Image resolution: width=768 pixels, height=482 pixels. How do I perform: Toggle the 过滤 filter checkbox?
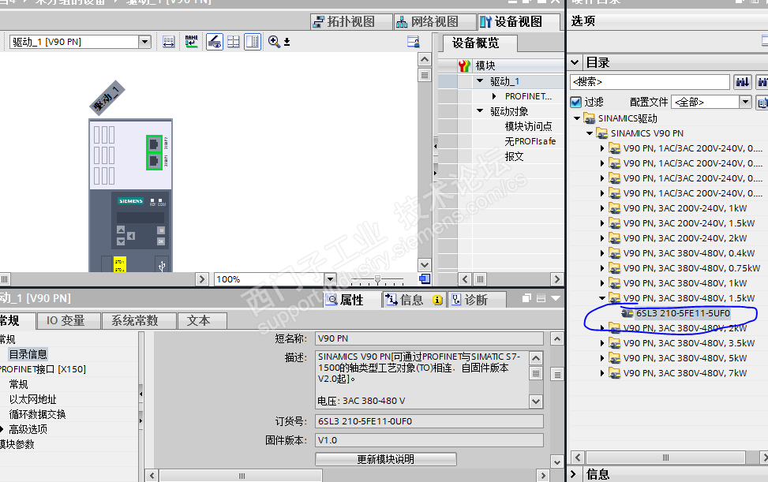tap(576, 102)
